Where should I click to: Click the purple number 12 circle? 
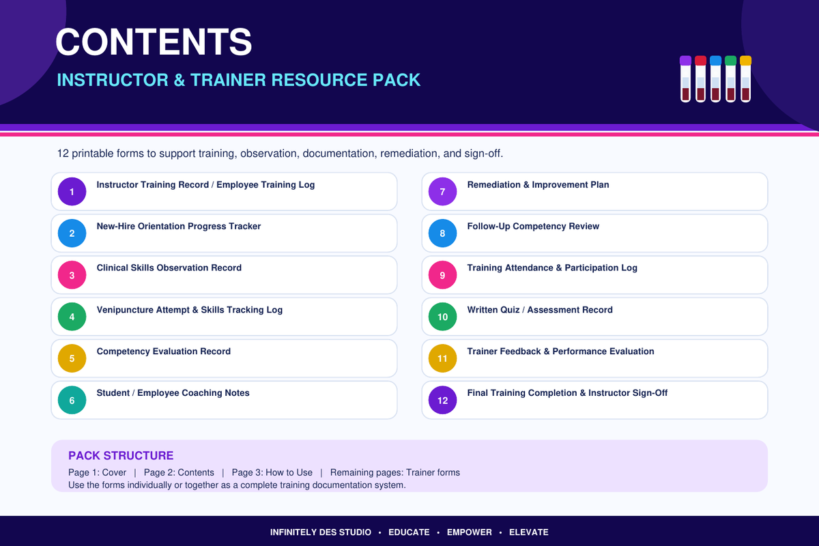[x=442, y=400]
